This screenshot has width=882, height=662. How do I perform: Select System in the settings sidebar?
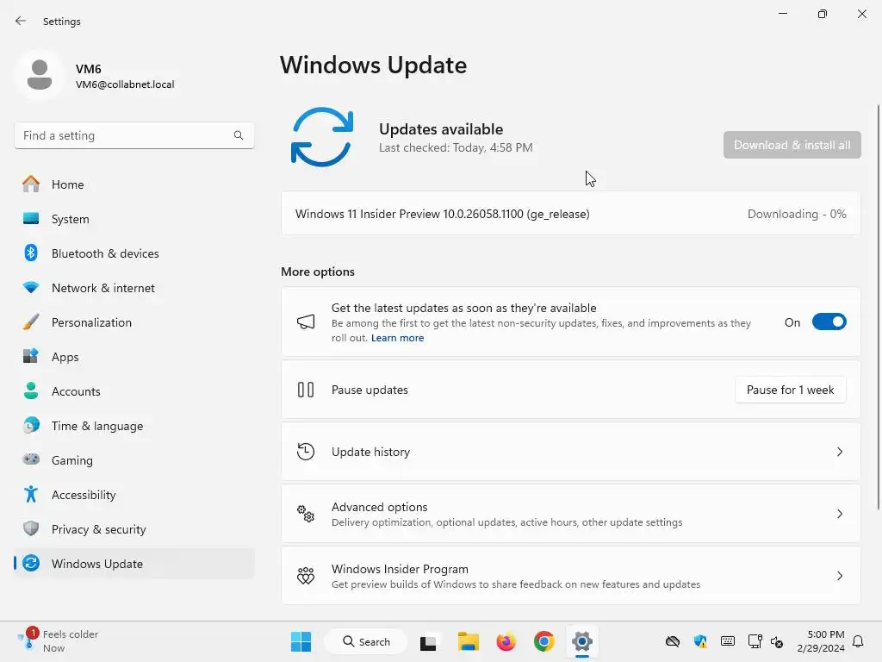click(x=134, y=218)
